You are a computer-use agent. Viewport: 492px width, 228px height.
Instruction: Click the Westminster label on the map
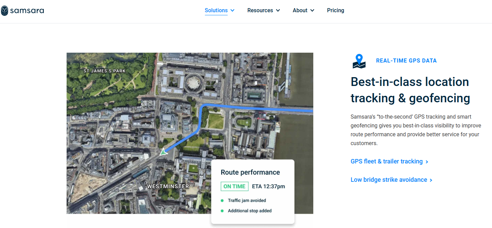tap(168, 186)
